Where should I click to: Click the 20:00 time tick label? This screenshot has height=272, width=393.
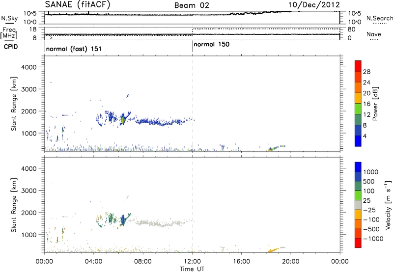point(291,262)
